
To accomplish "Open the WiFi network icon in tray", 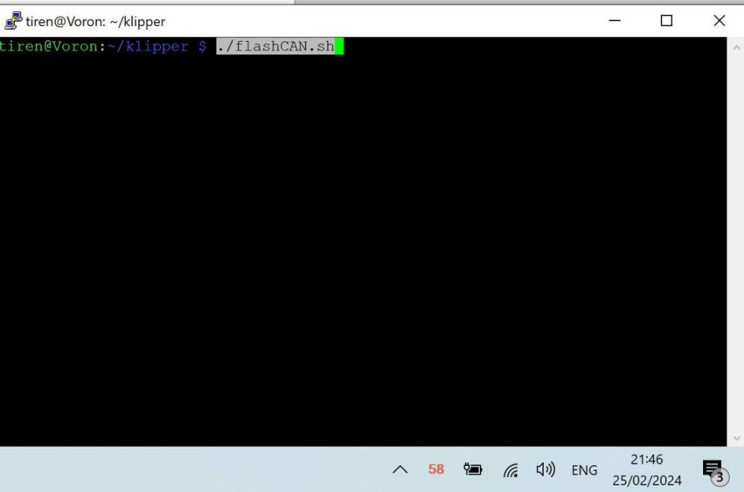I will tap(510, 470).
